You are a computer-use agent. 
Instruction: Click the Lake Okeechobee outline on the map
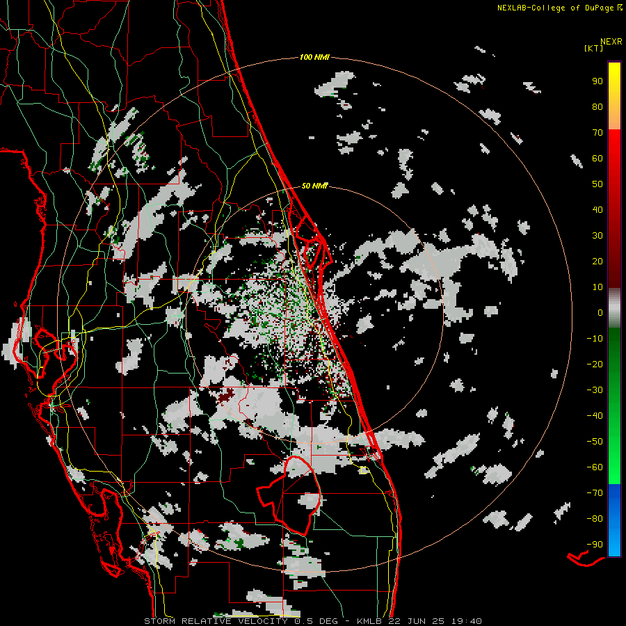coord(289,495)
